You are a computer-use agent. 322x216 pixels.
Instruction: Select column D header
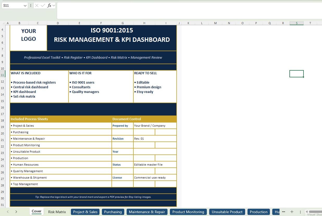coord(58,23)
